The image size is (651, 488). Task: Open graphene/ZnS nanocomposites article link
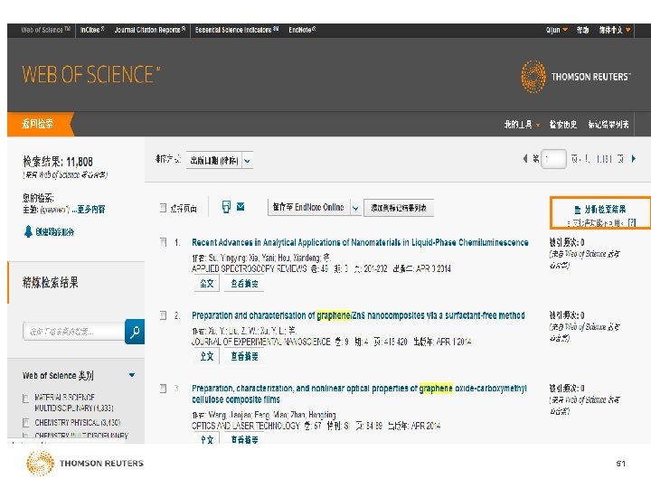358,315
